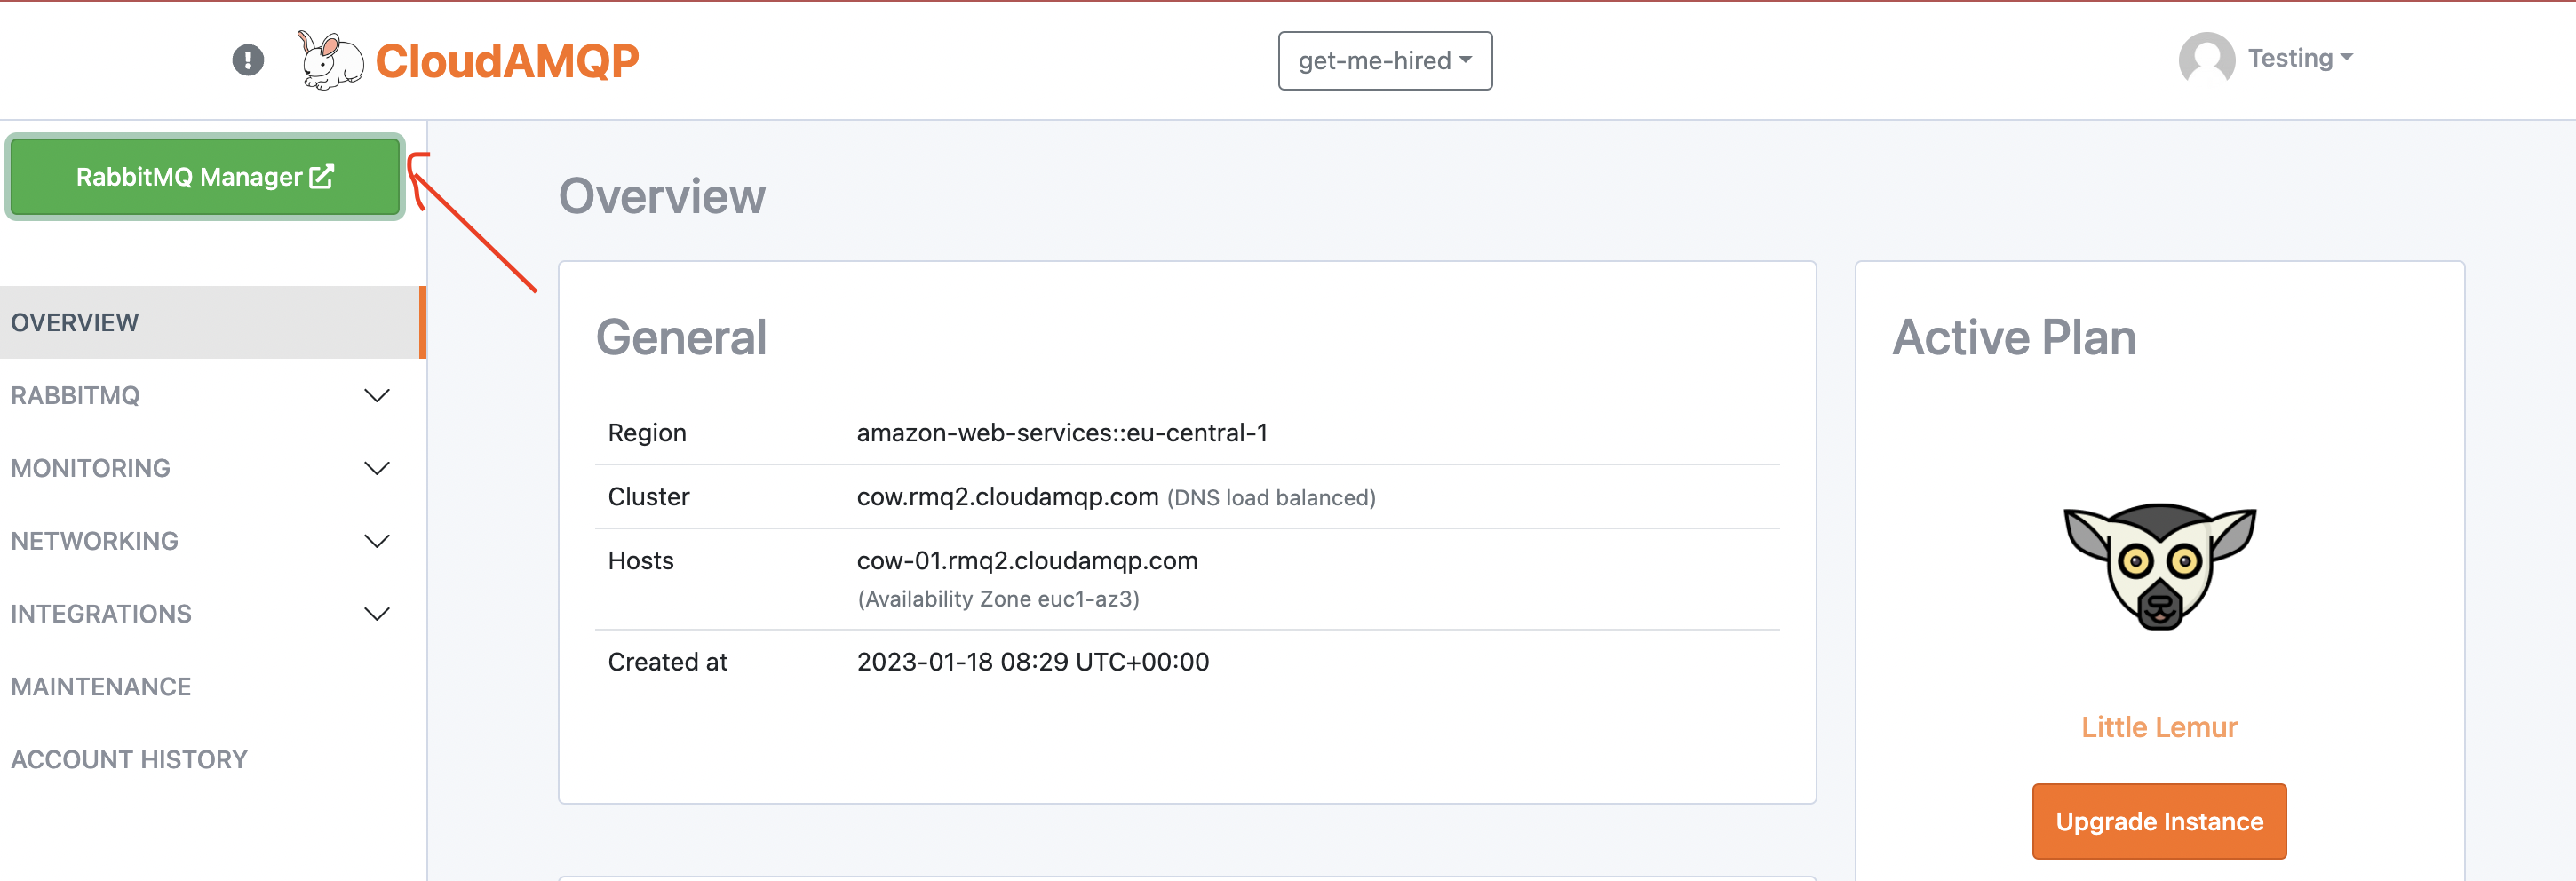Open the get-me-hired instance dropdown
The width and height of the screenshot is (2576, 881).
(x=1384, y=61)
